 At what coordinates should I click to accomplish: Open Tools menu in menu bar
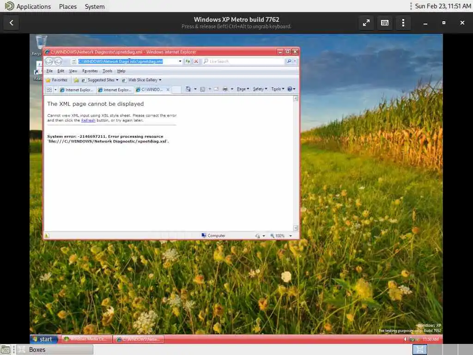(x=107, y=71)
